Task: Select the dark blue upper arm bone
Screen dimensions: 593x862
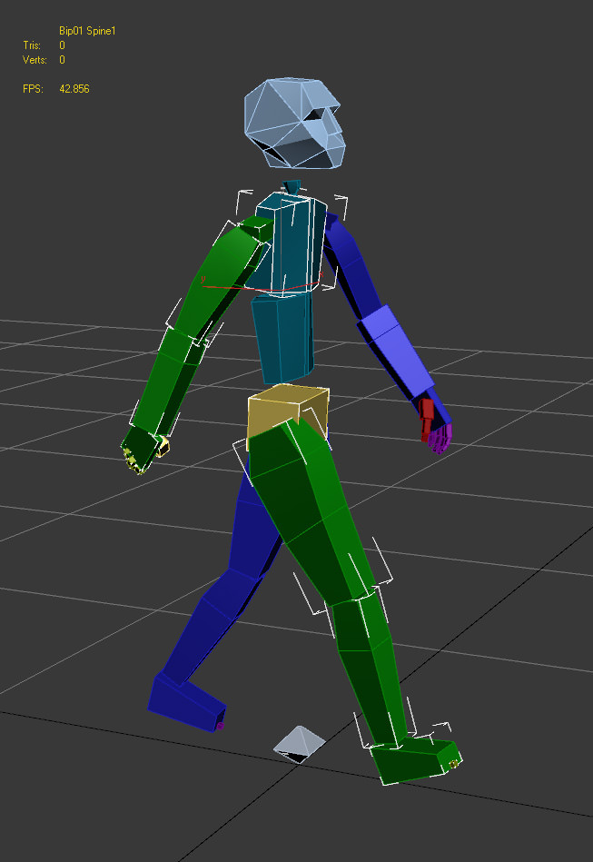Action: [x=353, y=266]
